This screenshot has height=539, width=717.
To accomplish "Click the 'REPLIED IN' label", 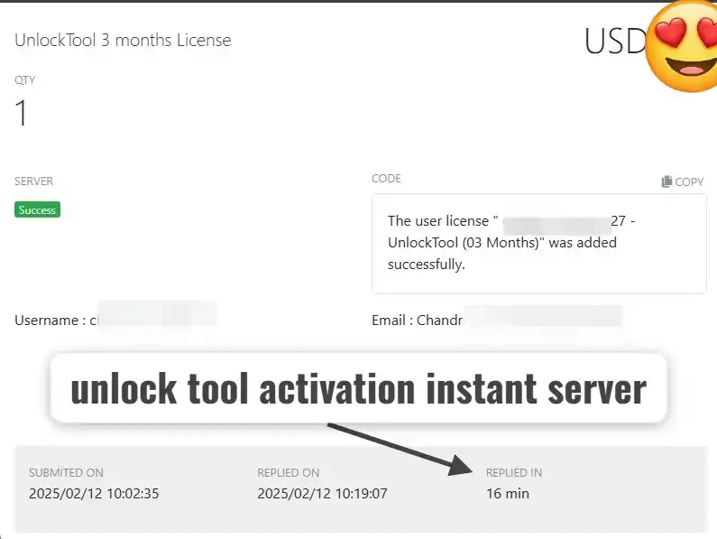I will click(x=514, y=472).
